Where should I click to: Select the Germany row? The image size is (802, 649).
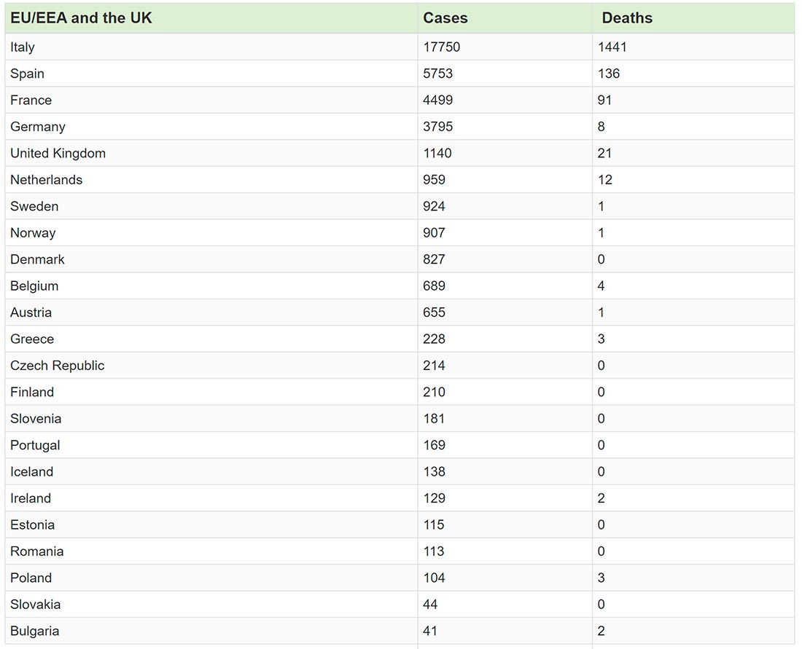219,126
